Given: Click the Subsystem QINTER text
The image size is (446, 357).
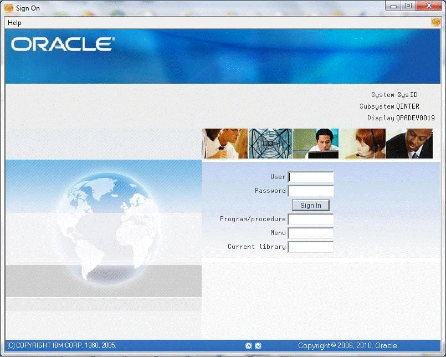Looking at the screenshot, I should coord(389,106).
